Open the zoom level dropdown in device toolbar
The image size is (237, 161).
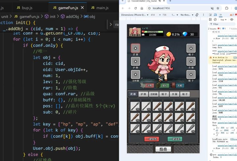tap(175, 15)
